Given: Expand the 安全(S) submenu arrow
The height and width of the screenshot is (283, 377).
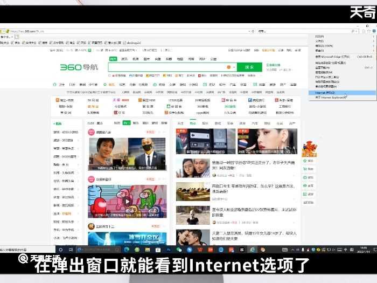Looking at the screenshot, I should (x=374, y=50).
